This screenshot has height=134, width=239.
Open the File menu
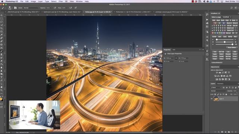(22, 1)
